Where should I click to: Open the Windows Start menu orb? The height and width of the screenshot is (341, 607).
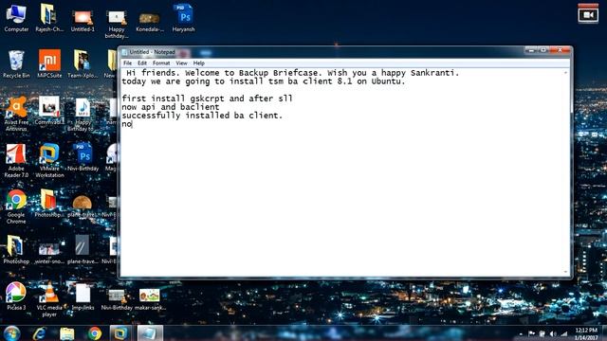[12, 333]
